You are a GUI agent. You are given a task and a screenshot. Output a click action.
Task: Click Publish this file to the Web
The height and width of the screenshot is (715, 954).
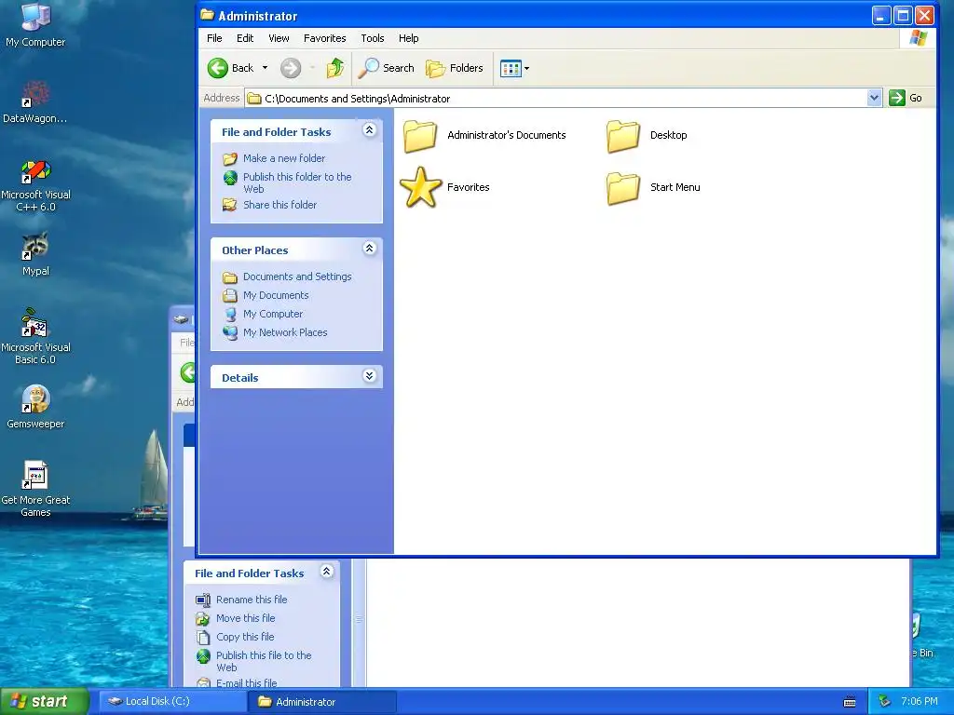click(264, 661)
